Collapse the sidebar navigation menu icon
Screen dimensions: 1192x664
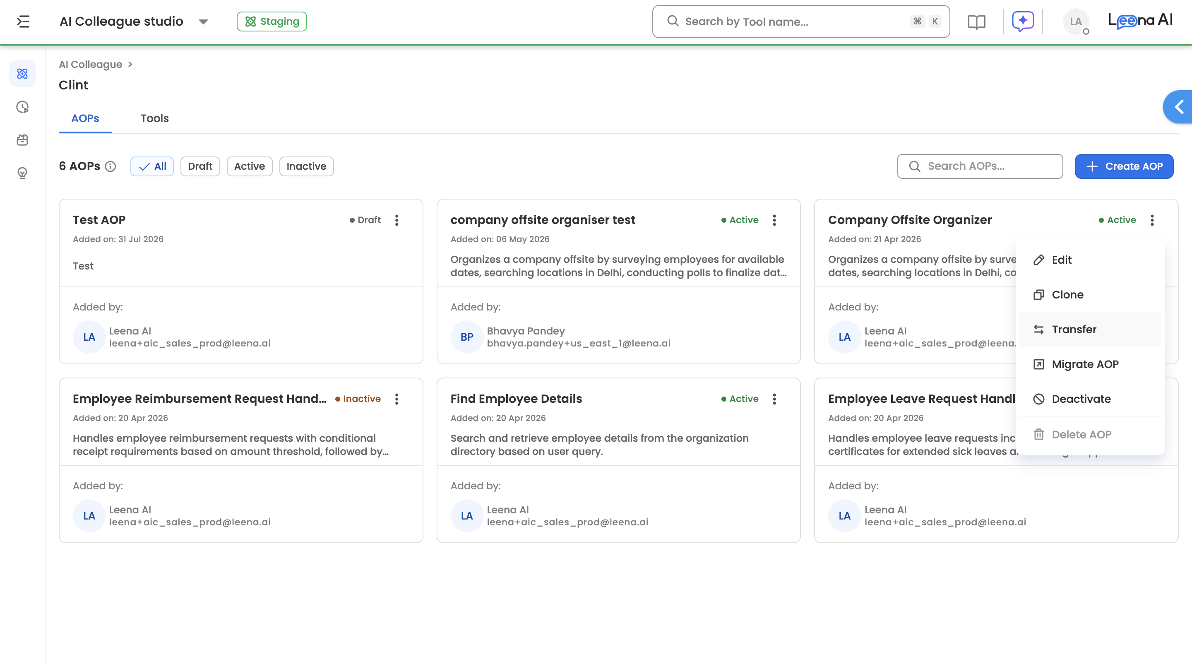pos(23,21)
